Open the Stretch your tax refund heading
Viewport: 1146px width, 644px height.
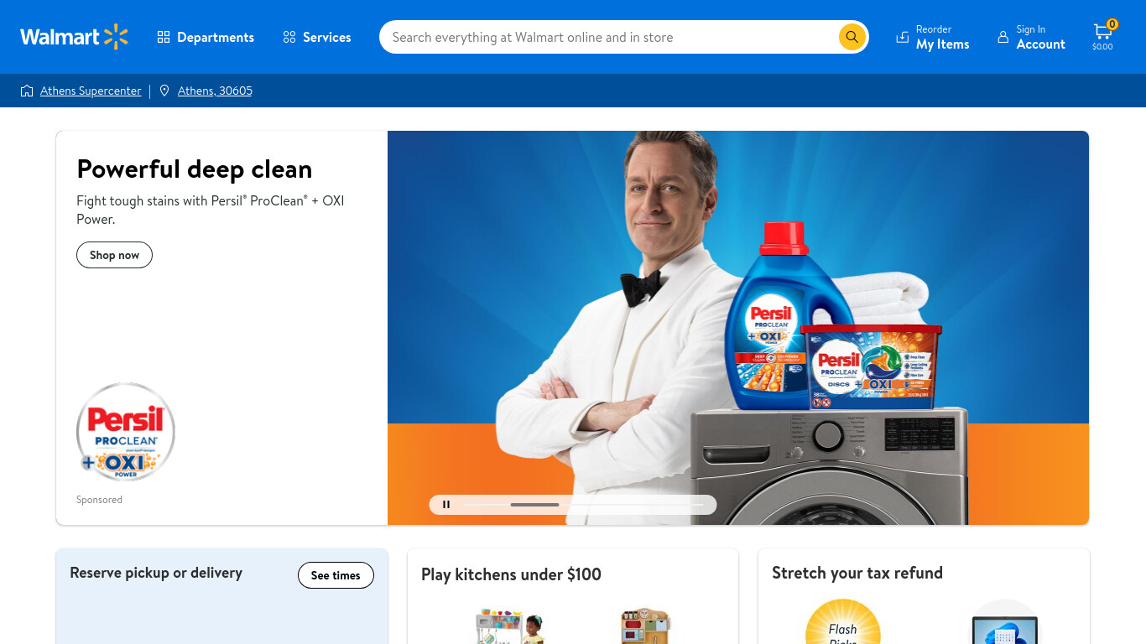(857, 573)
